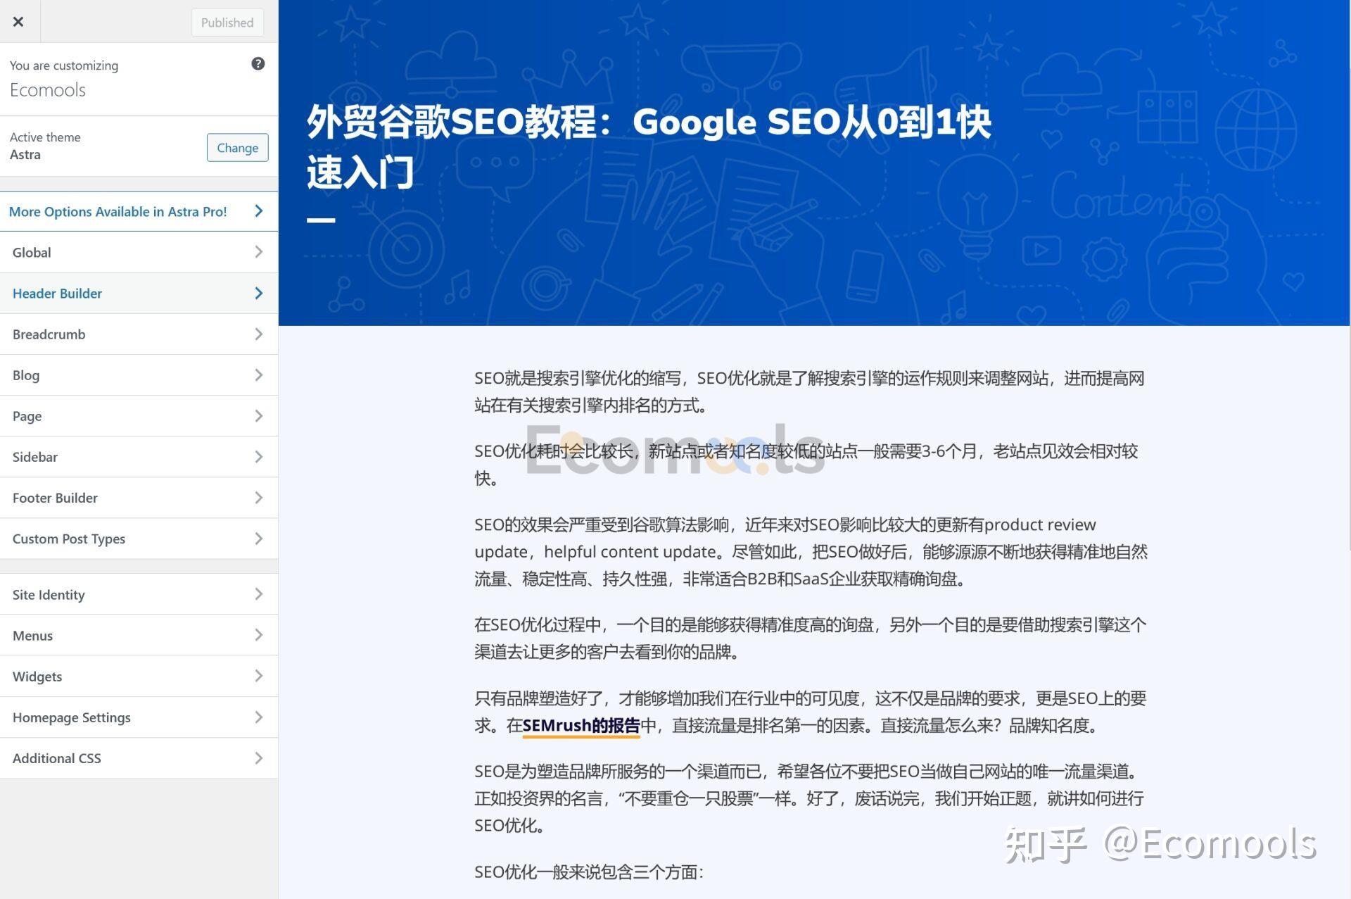Follow the SEMrush的报告 link in article

pyautogui.click(x=581, y=726)
